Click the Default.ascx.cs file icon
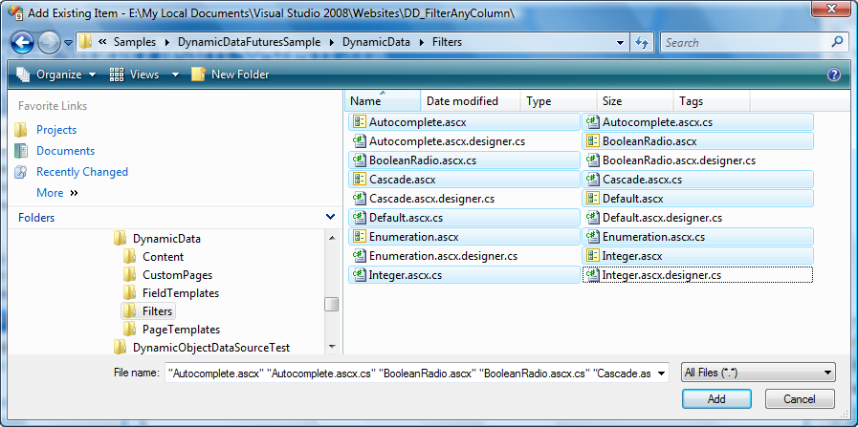 360,218
